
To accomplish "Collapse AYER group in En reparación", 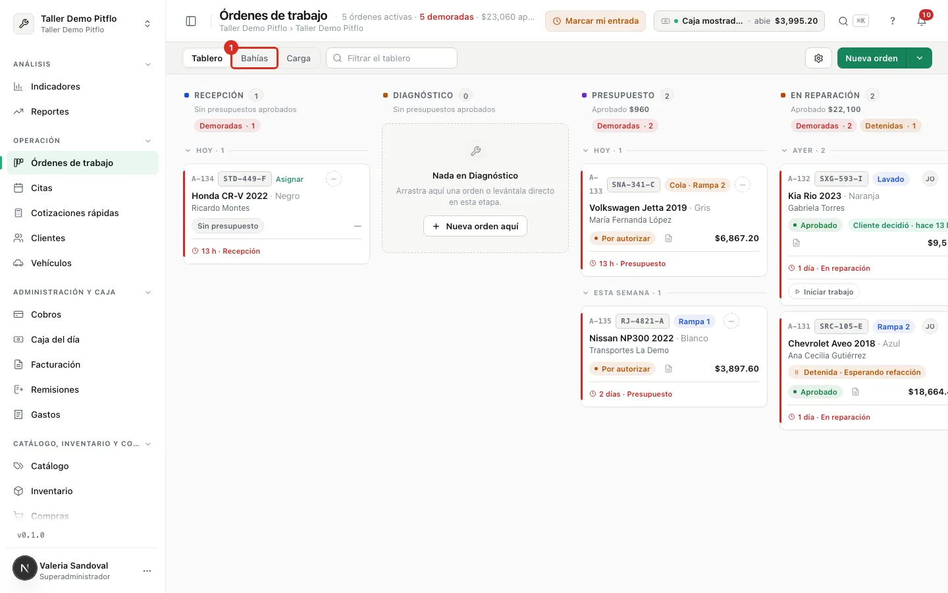I will coord(785,151).
